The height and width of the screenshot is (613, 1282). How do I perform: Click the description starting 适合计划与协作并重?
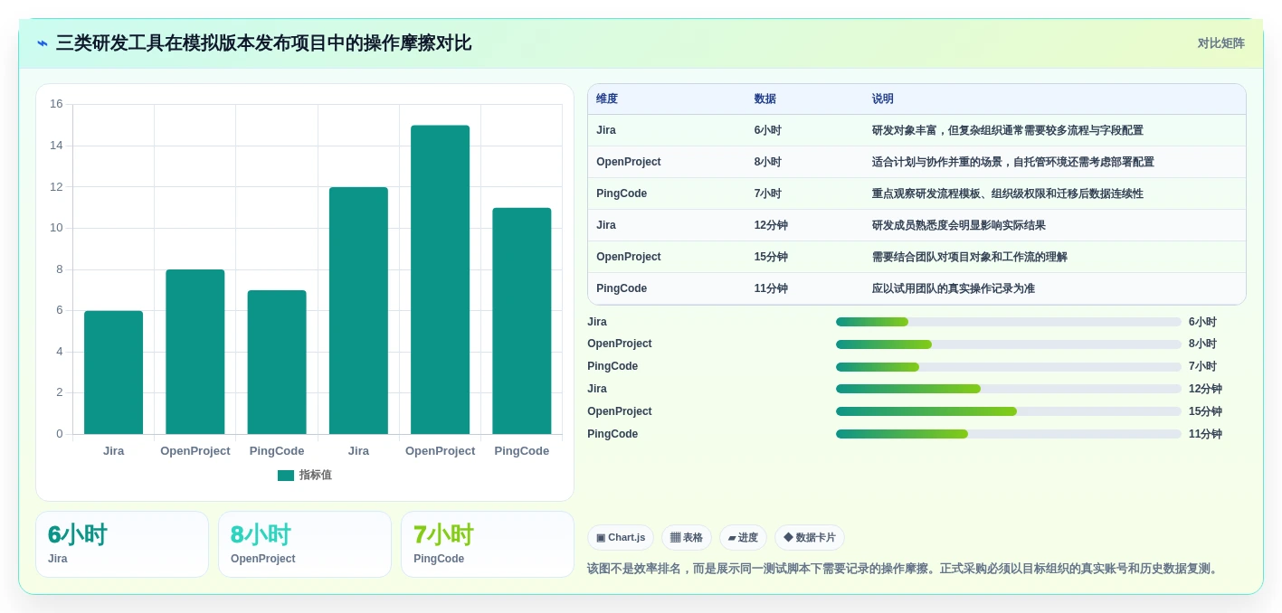point(1012,162)
